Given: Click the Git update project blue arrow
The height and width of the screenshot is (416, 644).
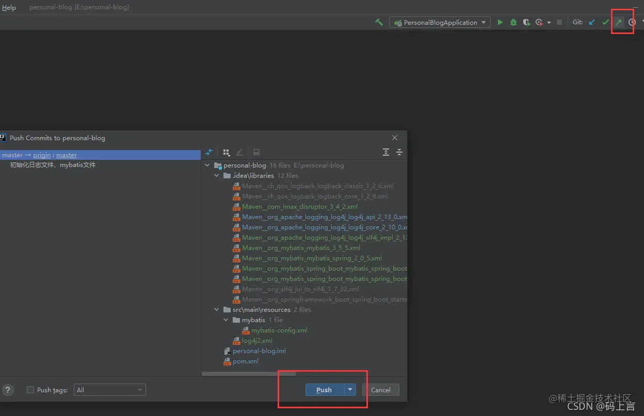Looking at the screenshot, I should tap(592, 22).
